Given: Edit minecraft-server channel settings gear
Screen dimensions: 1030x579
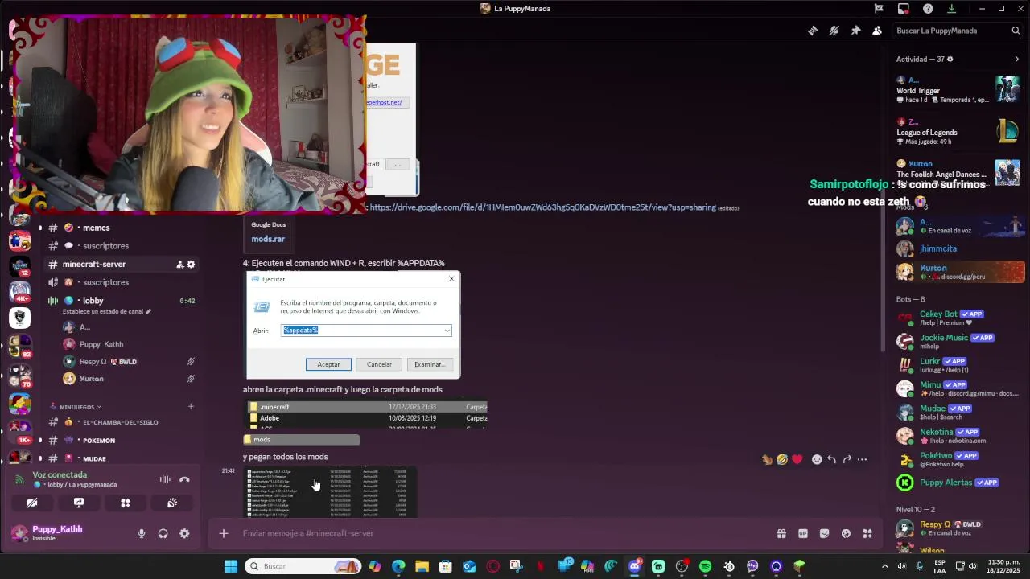Looking at the screenshot, I should click(x=191, y=264).
